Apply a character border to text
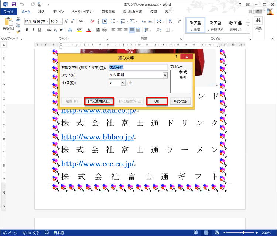277x236 pixels. coord(105,21)
